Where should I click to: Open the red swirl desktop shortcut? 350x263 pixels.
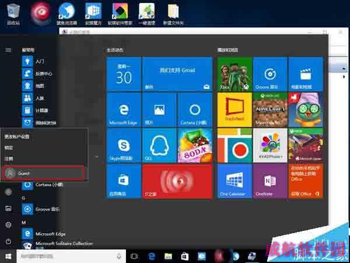[41, 13]
